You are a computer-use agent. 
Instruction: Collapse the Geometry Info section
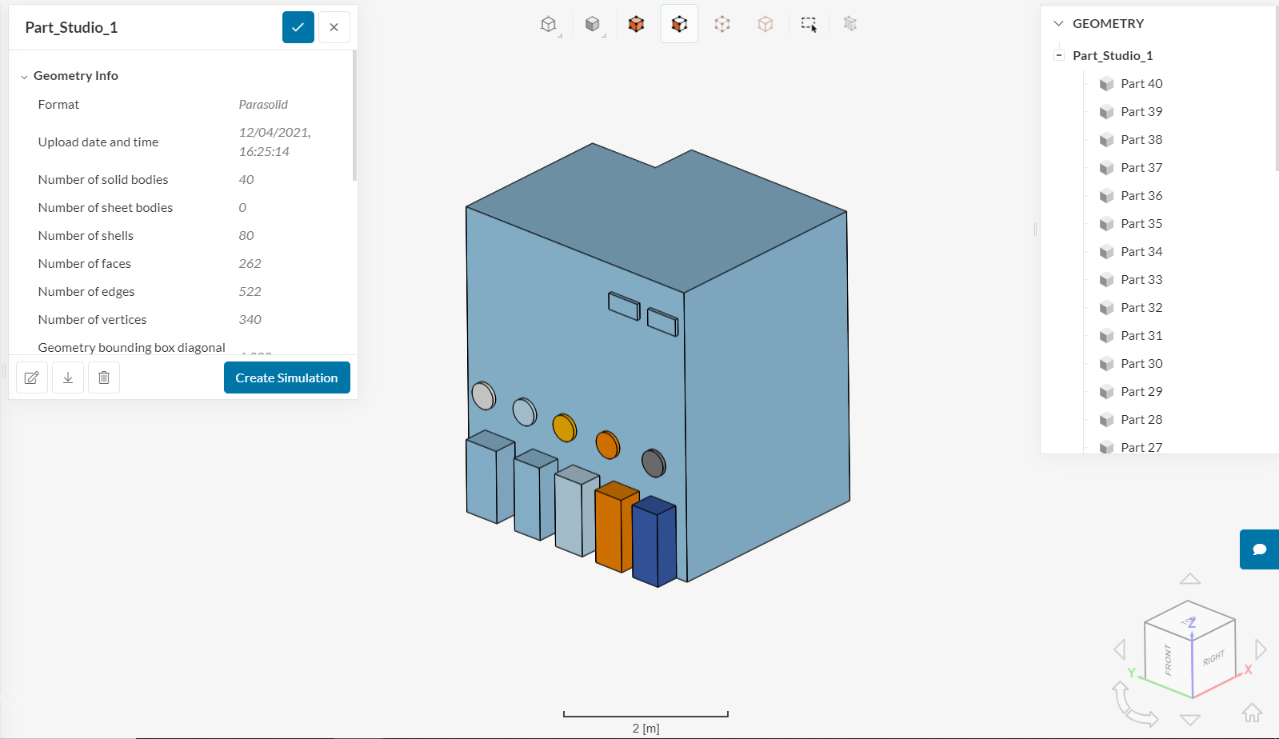[24, 77]
